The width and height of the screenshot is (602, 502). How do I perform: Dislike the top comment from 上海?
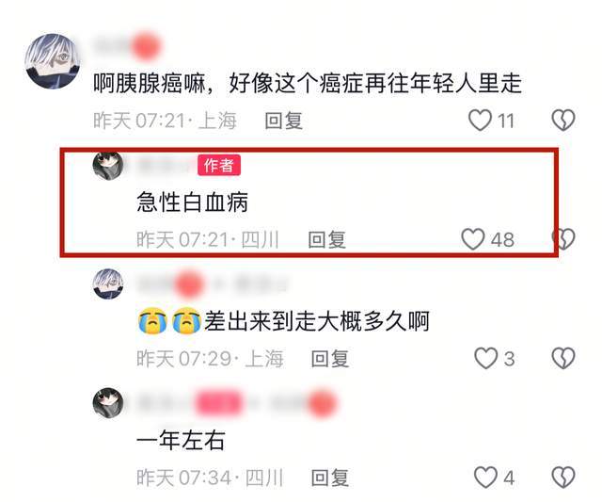563,121
